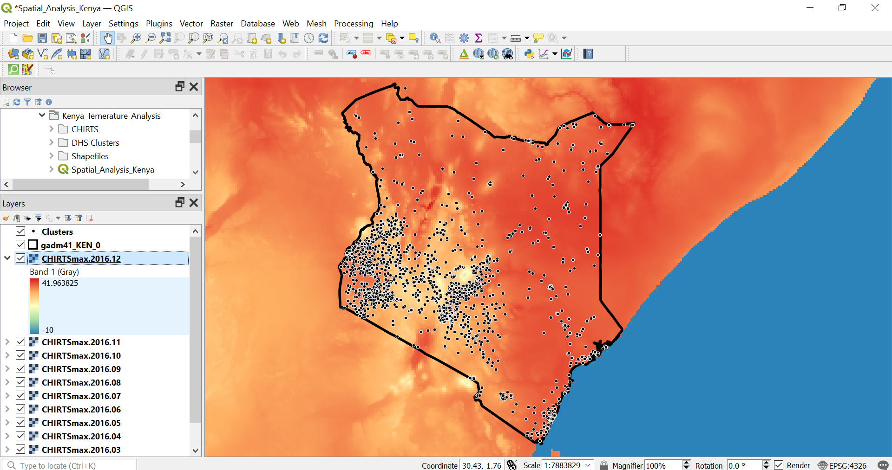Expand the CHIRTSmax.2016.07 layer legend
Viewport: 892px width, 470px height.
(7, 396)
